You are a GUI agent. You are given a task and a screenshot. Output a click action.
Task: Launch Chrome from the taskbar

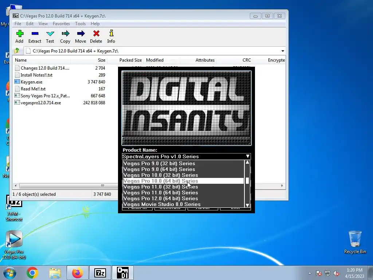click(x=32, y=273)
